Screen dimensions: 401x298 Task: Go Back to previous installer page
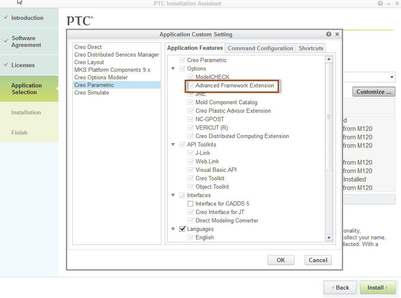[340, 287]
